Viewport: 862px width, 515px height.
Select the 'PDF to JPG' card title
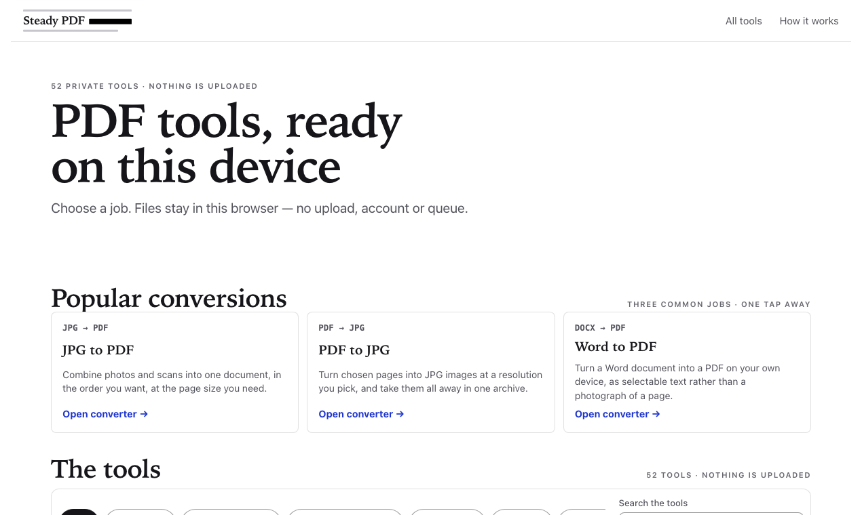[x=354, y=350]
